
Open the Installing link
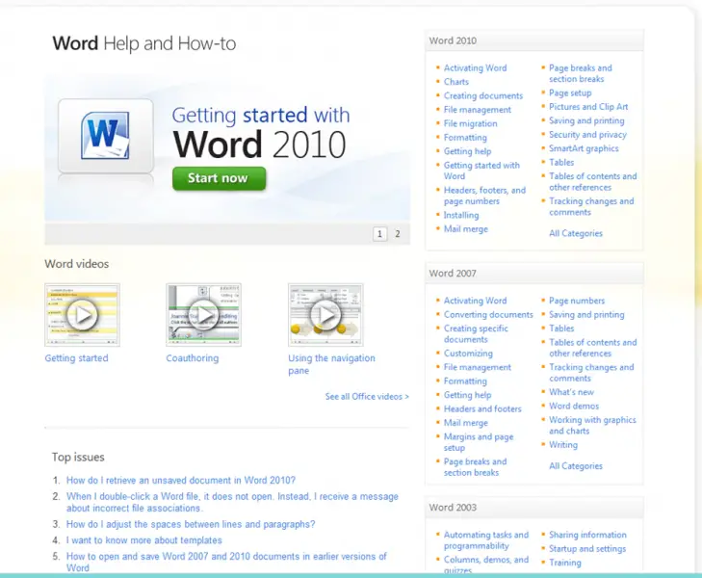pyautogui.click(x=461, y=216)
